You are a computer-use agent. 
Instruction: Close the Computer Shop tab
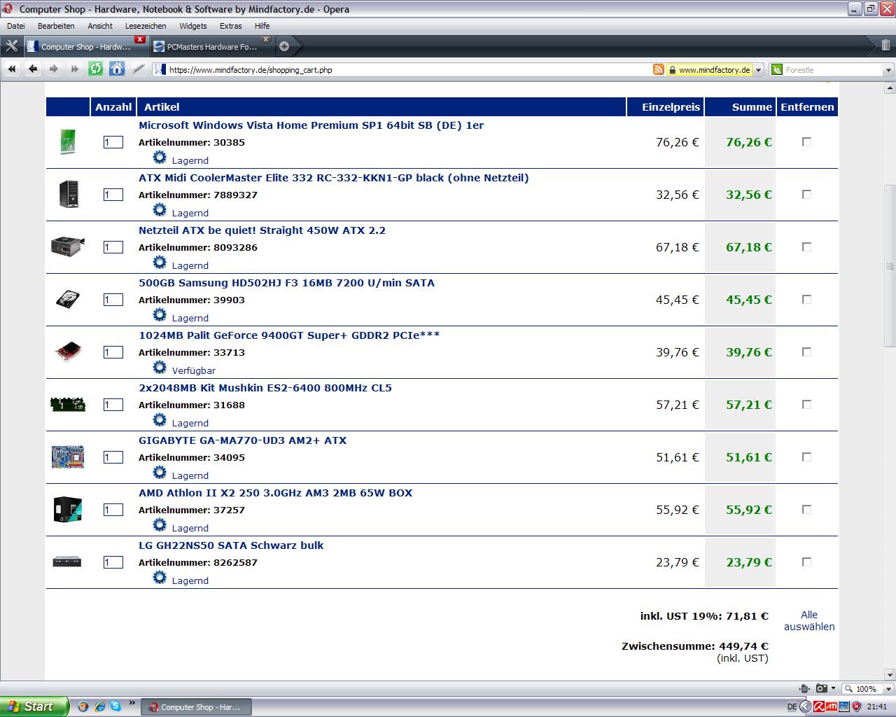(140, 39)
